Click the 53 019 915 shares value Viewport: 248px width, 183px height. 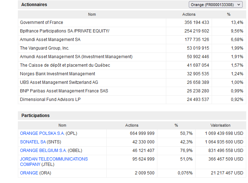tap(198, 48)
